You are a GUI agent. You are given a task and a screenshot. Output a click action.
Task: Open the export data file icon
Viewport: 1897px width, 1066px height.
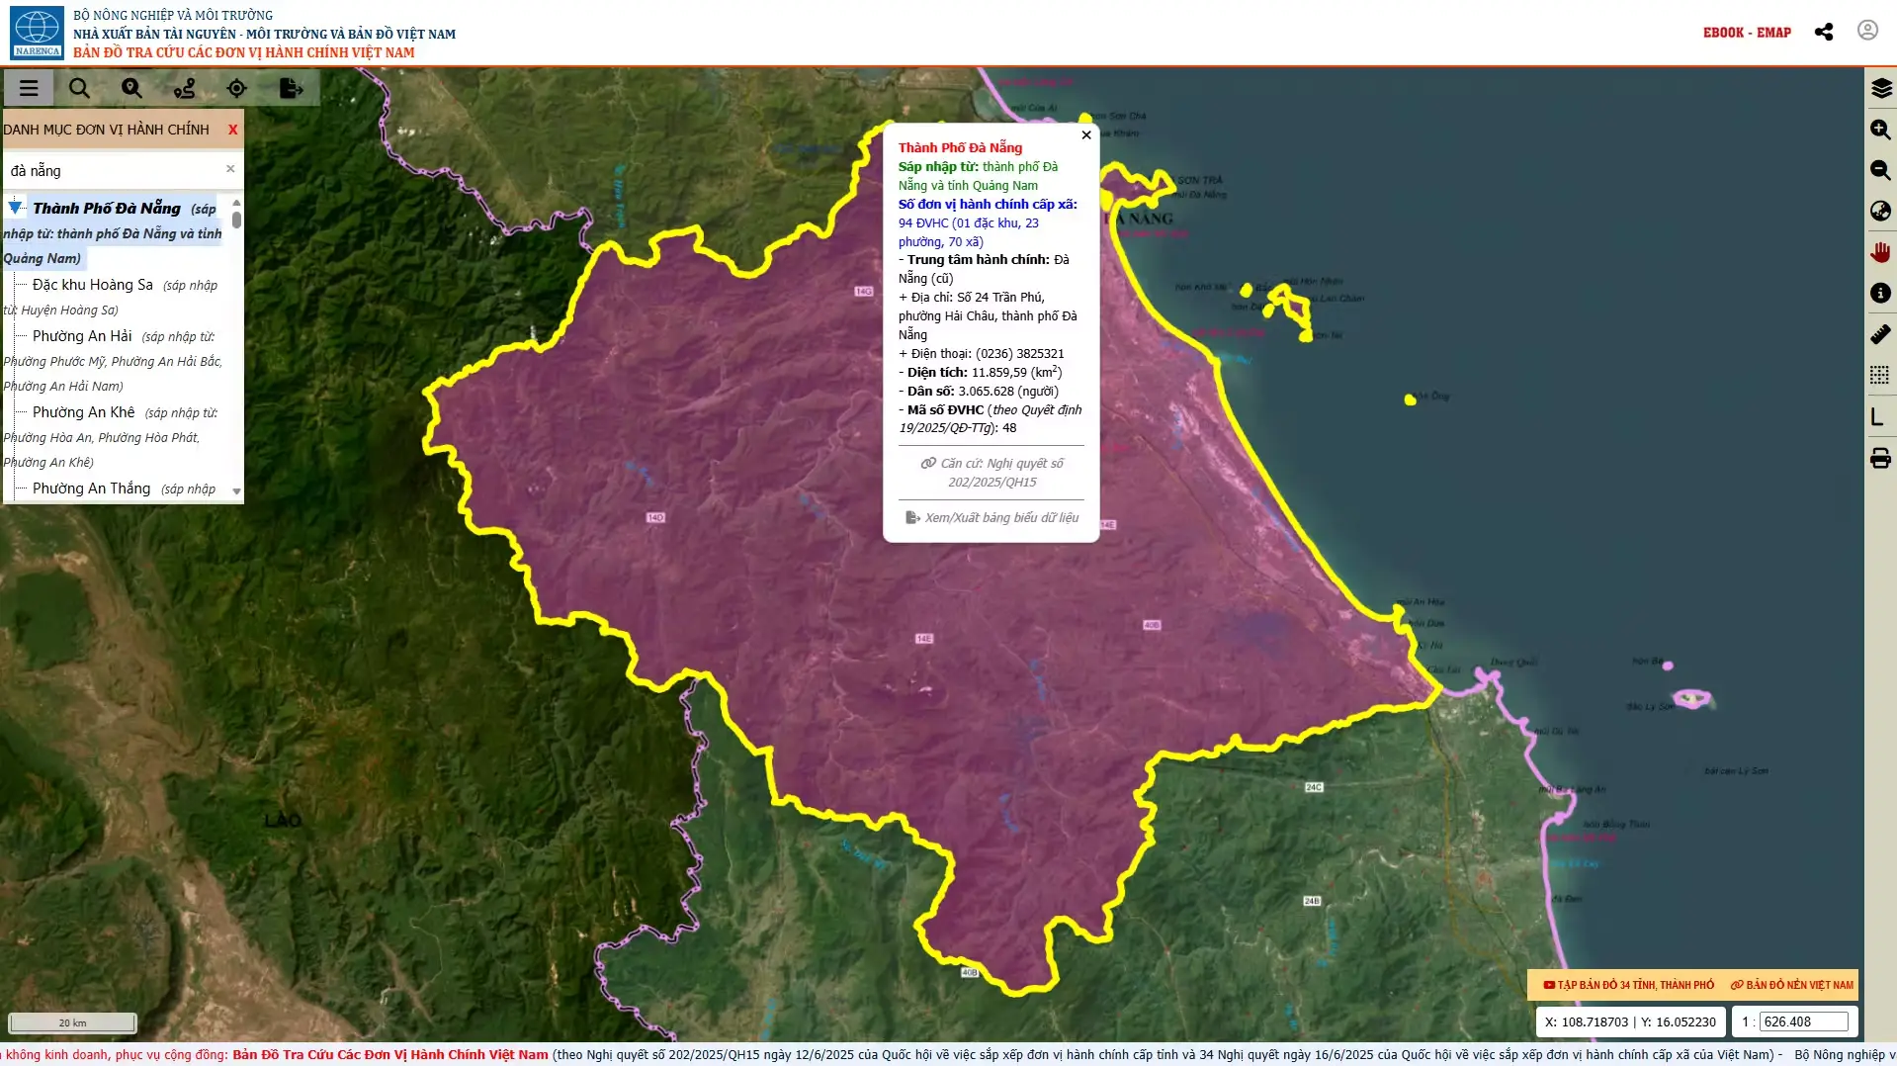pos(291,88)
